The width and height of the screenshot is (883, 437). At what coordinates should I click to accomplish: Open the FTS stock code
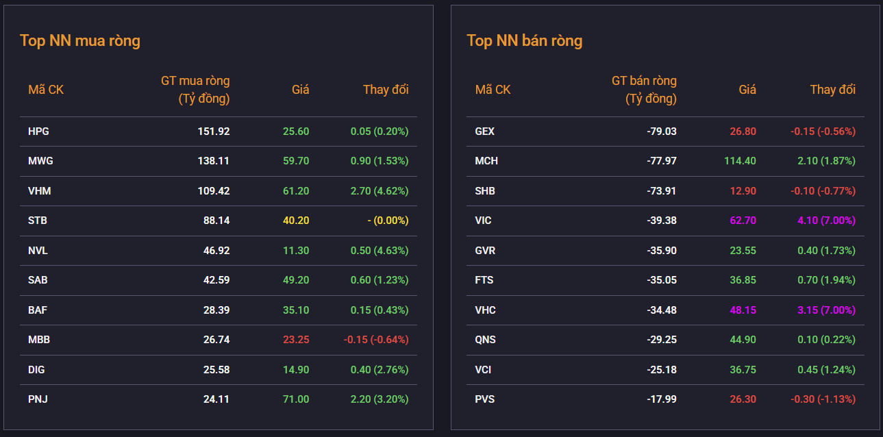pyautogui.click(x=484, y=280)
